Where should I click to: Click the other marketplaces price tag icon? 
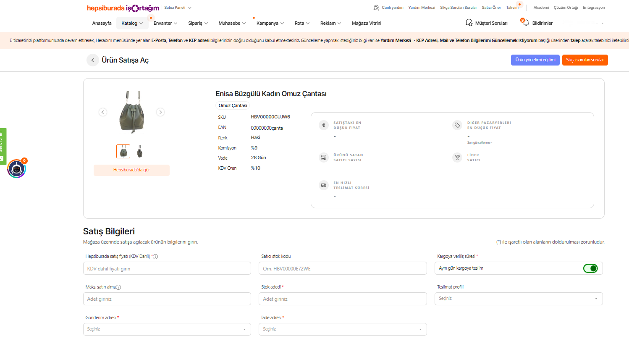click(457, 125)
